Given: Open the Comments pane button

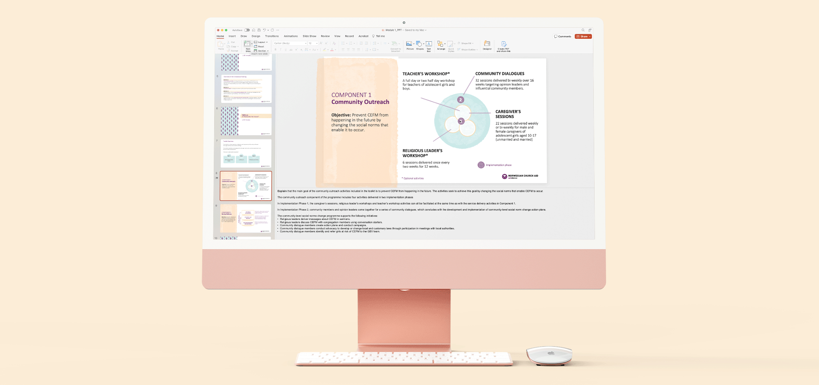Looking at the screenshot, I should point(563,36).
